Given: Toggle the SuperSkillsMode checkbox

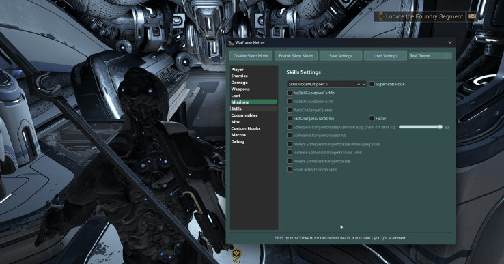Looking at the screenshot, I should [372, 84].
